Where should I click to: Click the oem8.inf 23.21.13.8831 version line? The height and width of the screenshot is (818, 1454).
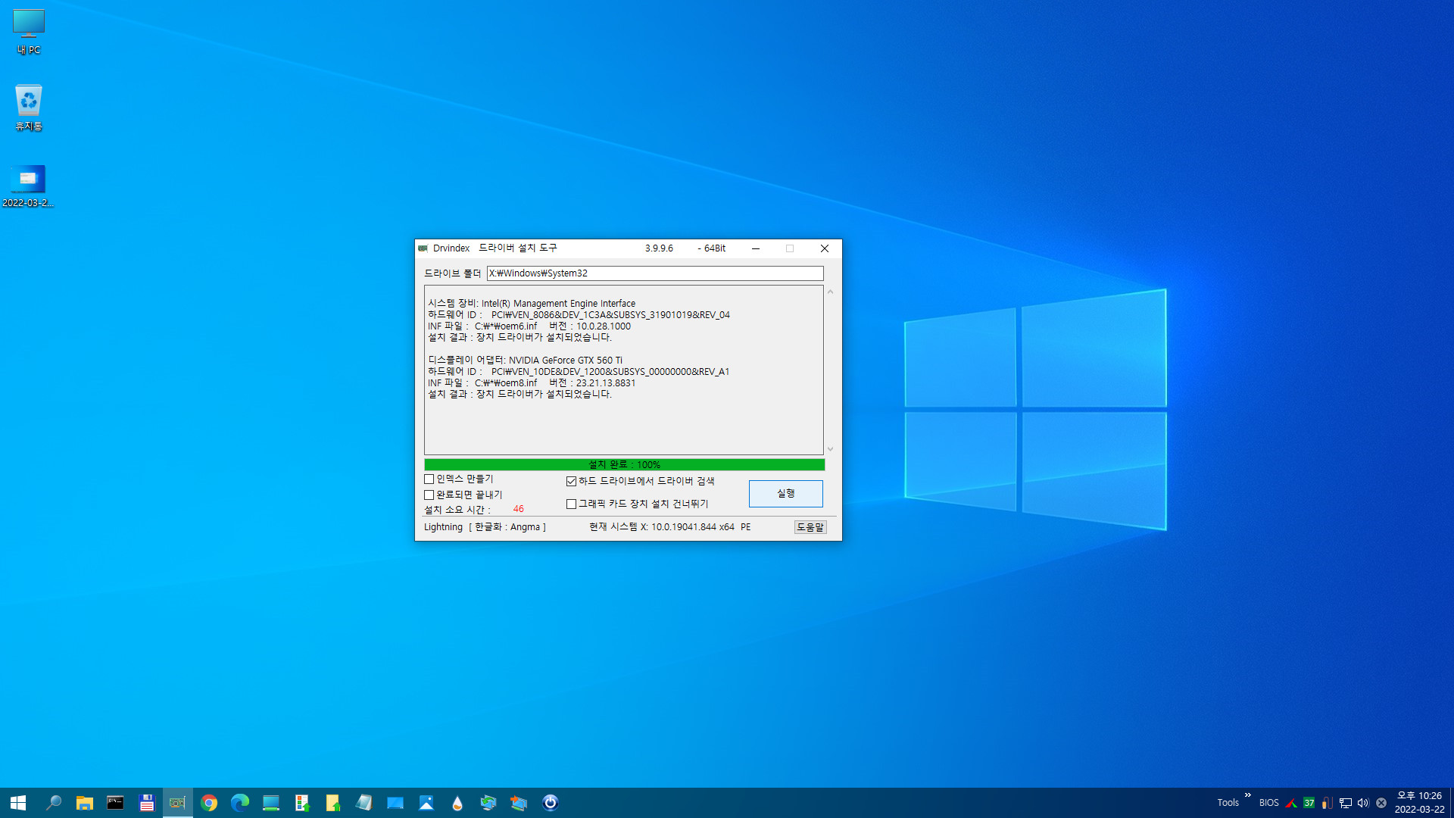point(532,383)
